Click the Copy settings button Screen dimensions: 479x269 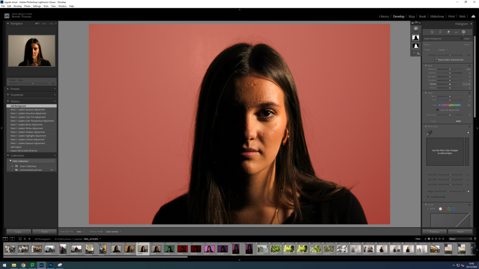pos(18,232)
